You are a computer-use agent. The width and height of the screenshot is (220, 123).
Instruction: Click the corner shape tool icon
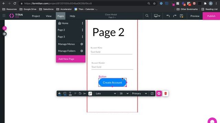(x=80, y=93)
